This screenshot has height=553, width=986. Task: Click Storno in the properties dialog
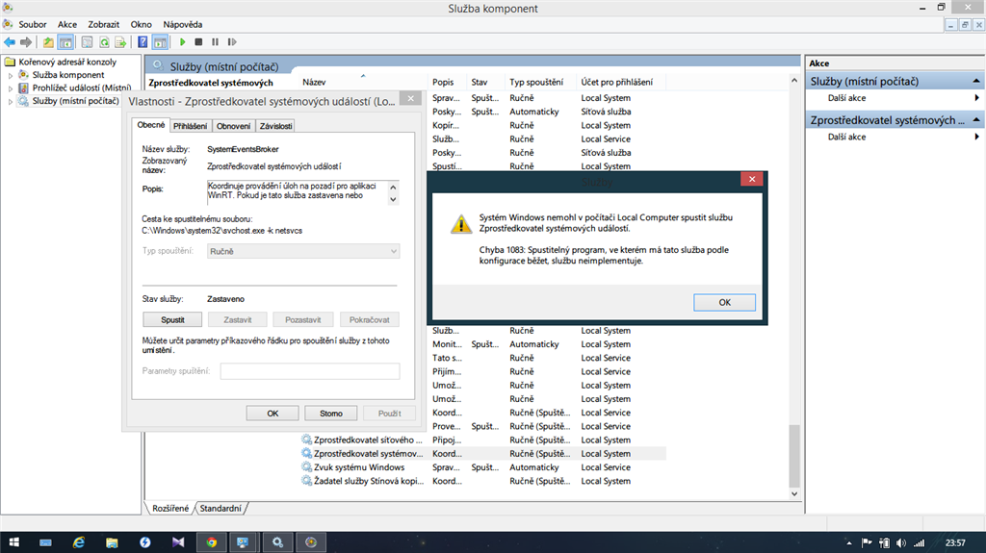click(x=331, y=414)
